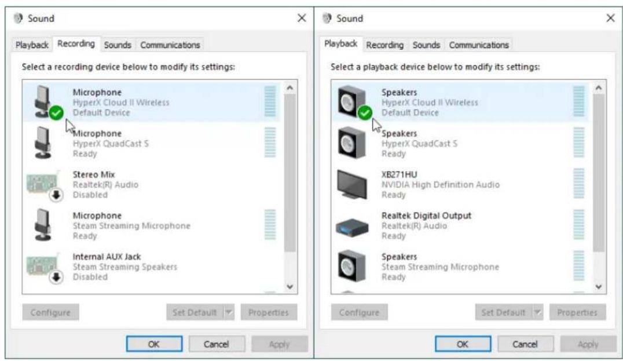Open Recording tab in left Sound window
623x361 pixels.
coord(76,43)
